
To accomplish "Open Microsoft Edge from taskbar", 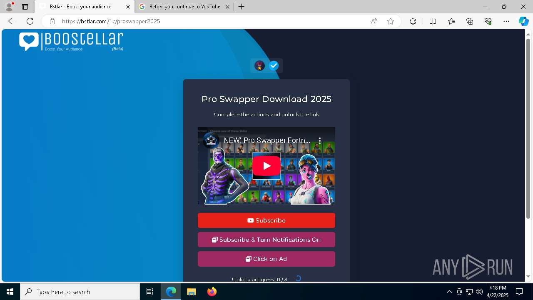I will pyautogui.click(x=171, y=292).
